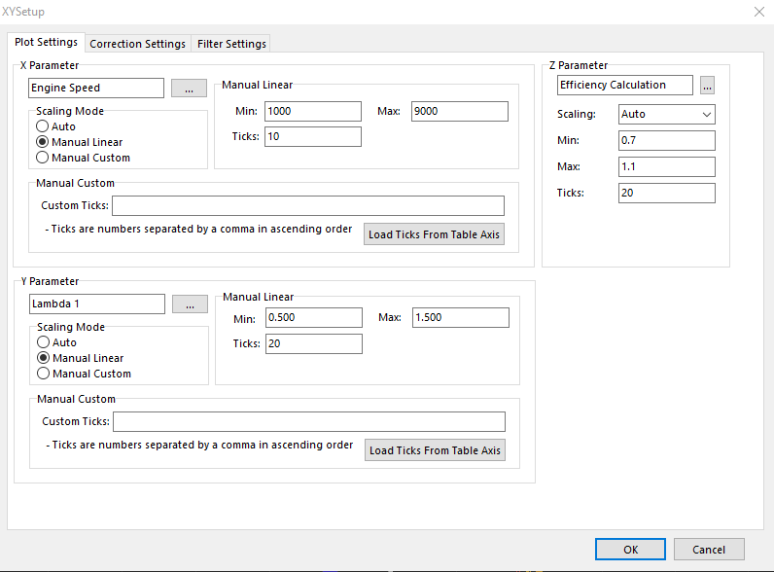This screenshot has height=572, width=774.
Task: Click the Cancel button
Action: 709,549
